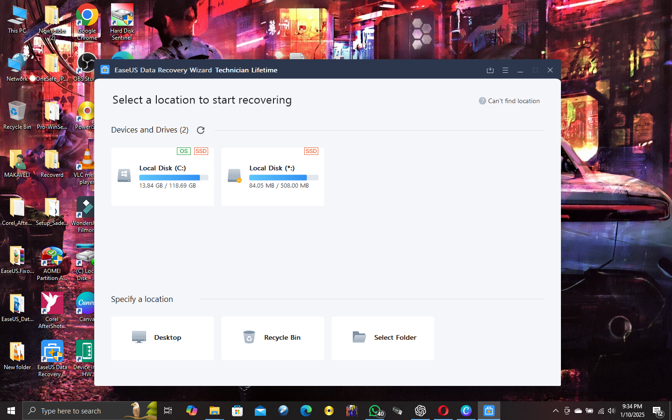Select the Local Disk (C:) drive card
The width and height of the screenshot is (672, 420).
coord(162,177)
